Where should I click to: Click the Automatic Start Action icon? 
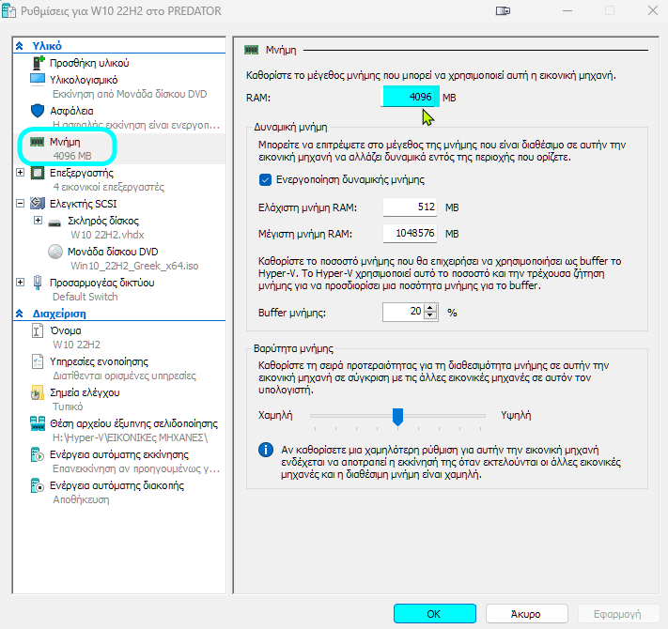tap(38, 454)
